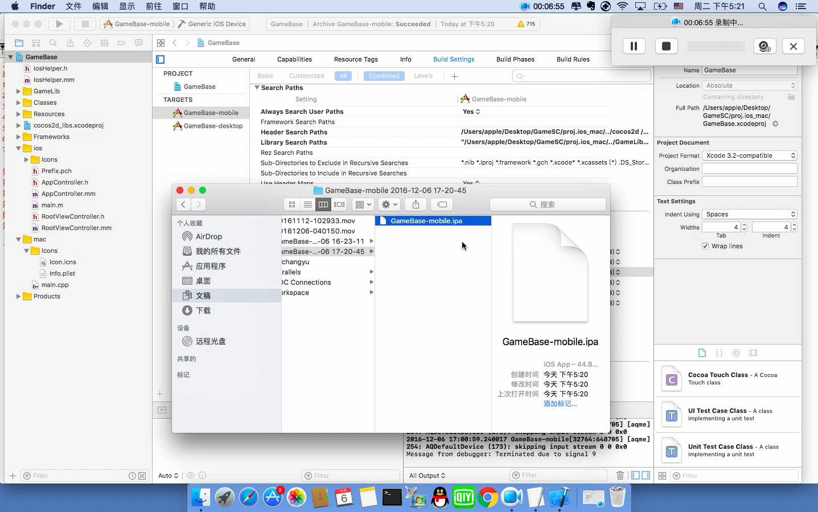Open Safari from the Dock
This screenshot has width=818, height=512.
click(x=249, y=498)
